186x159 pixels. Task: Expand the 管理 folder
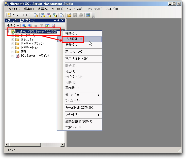[x=13, y=52]
